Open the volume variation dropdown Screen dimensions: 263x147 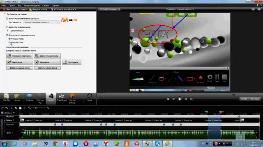point(41,22)
